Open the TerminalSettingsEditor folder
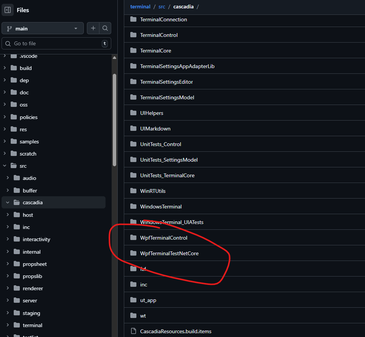 tap(166, 82)
